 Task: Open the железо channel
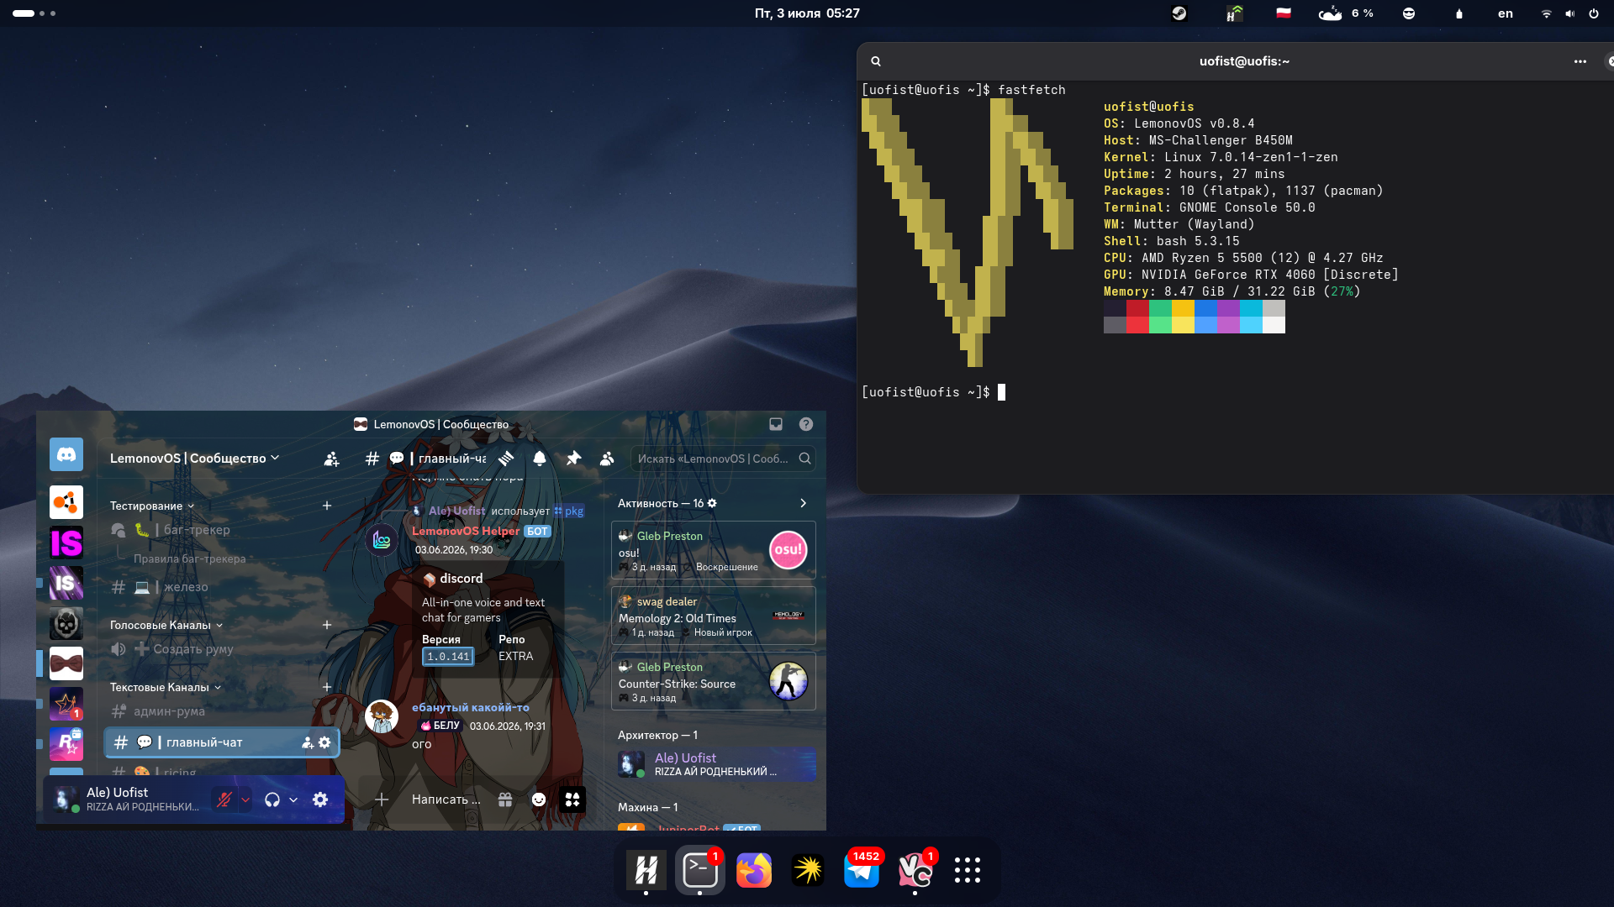pyautogui.click(x=223, y=587)
